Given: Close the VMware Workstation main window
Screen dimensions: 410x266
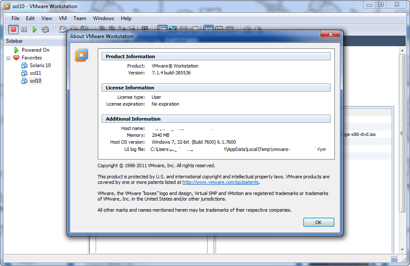Looking at the screenshot, I should [397, 5].
